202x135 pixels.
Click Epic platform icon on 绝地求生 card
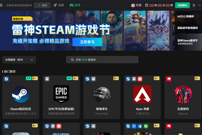(x=93, y=79)
